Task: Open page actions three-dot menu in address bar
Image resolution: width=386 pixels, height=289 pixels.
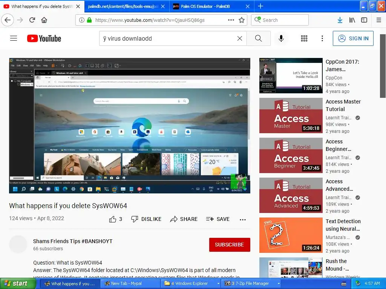Action: 231,20
